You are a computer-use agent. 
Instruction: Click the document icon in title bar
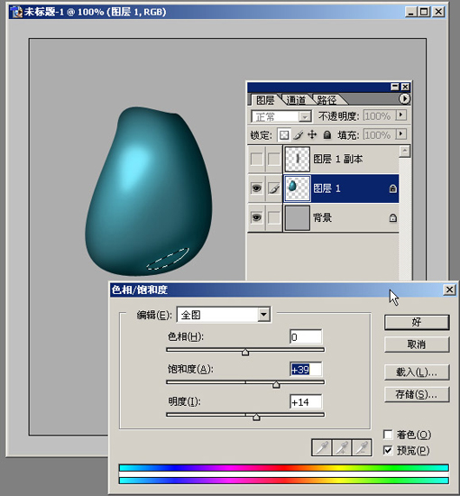pyautogui.click(x=16, y=12)
